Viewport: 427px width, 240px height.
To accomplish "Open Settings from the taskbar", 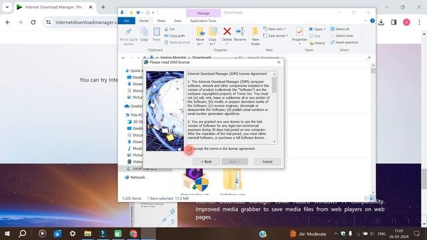I will tap(73, 234).
